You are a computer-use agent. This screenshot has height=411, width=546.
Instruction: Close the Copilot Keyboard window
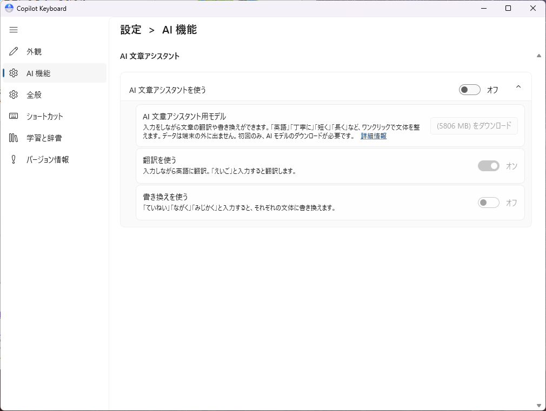click(x=533, y=8)
